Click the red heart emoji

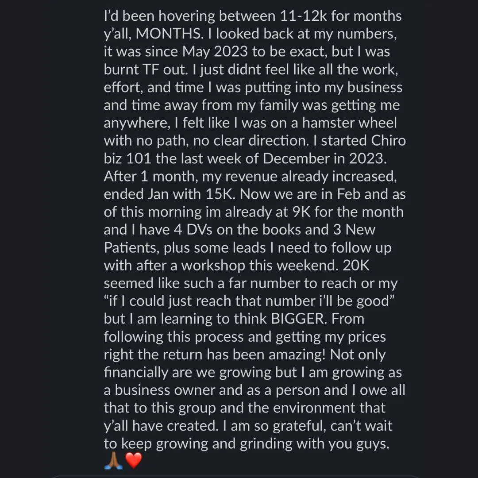click(134, 460)
